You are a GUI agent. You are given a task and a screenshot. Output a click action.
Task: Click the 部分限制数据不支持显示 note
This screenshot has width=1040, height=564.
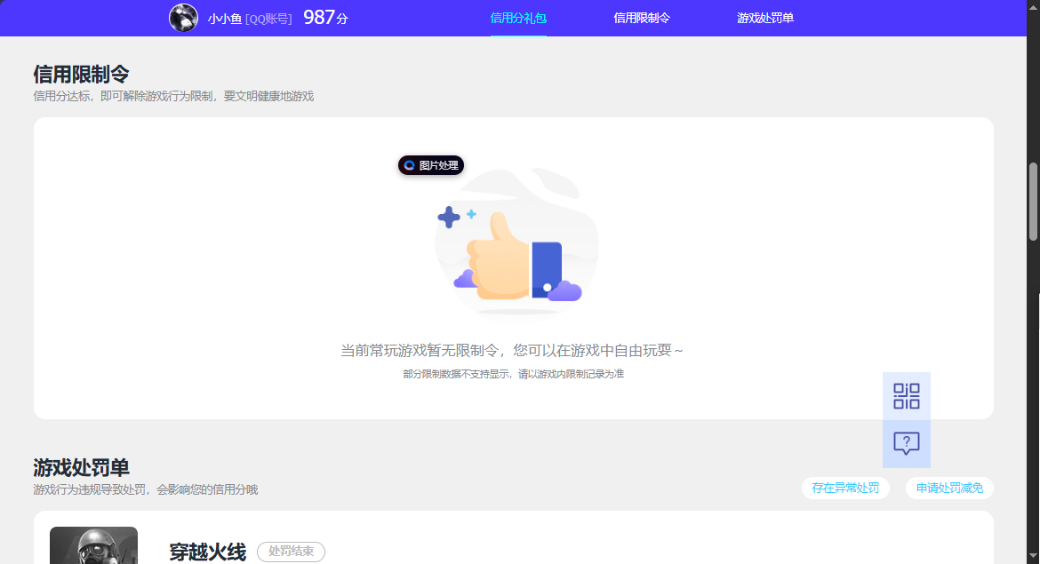click(x=514, y=374)
